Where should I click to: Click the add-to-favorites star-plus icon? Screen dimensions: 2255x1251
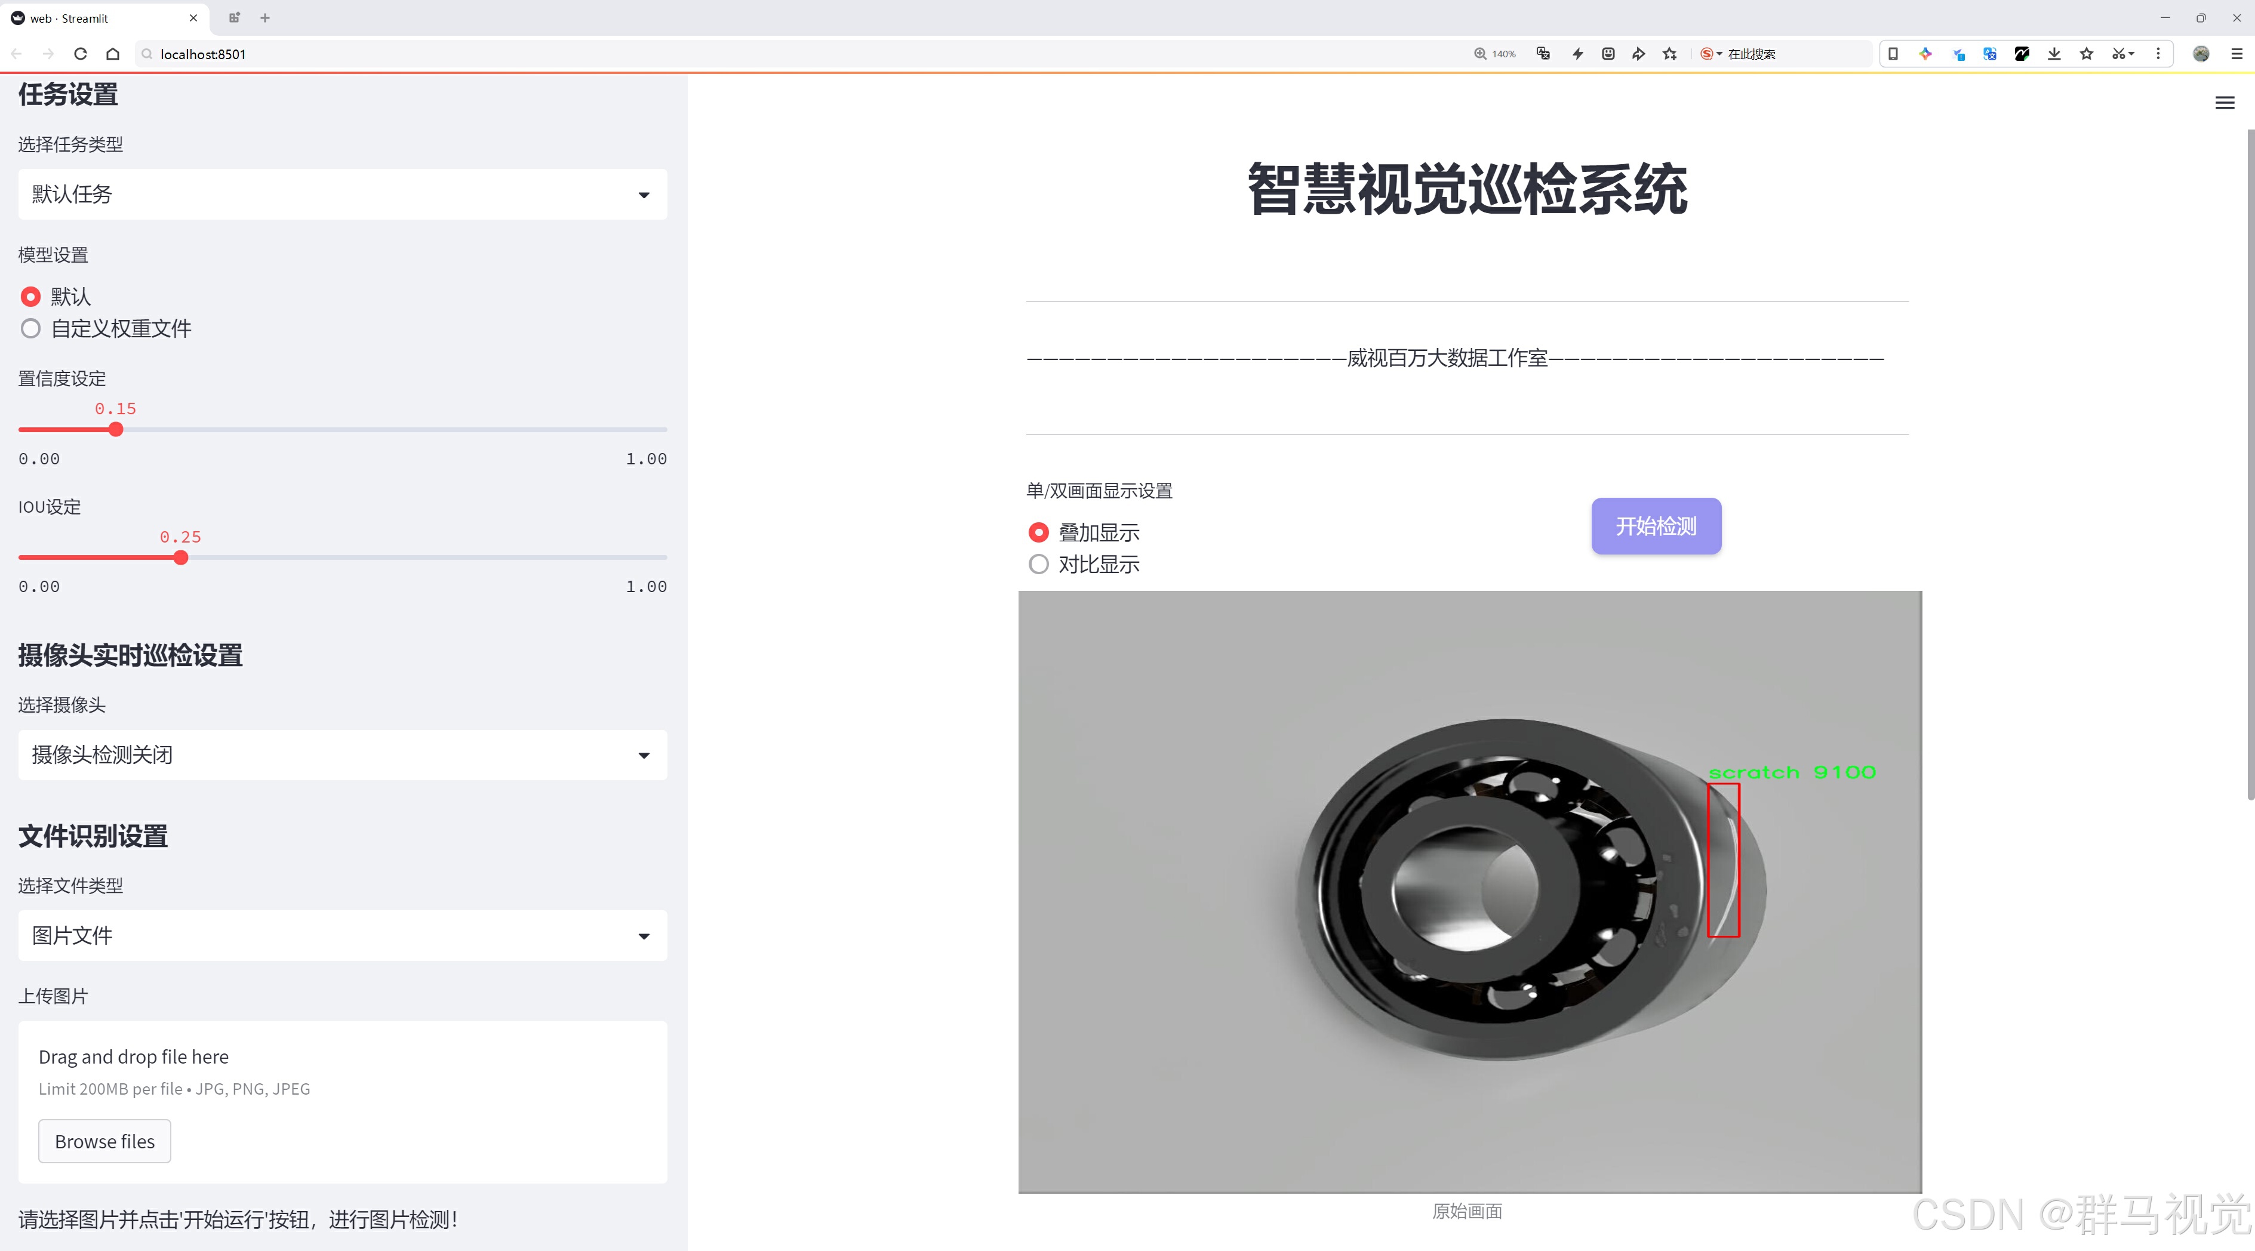tap(1669, 54)
